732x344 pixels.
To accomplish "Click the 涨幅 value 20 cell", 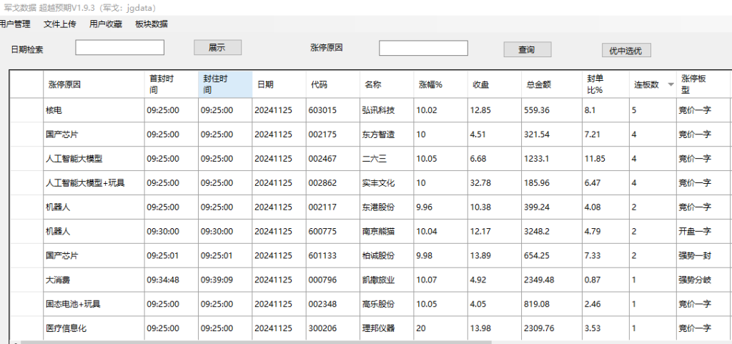I will point(440,328).
